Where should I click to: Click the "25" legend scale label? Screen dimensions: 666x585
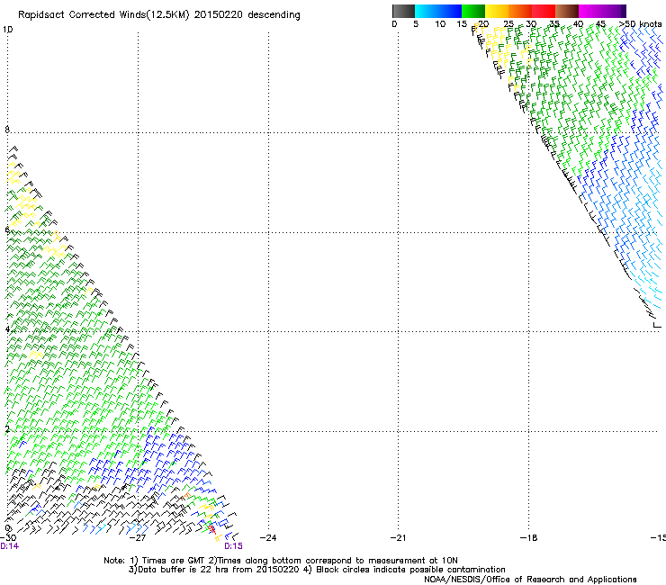click(x=508, y=24)
